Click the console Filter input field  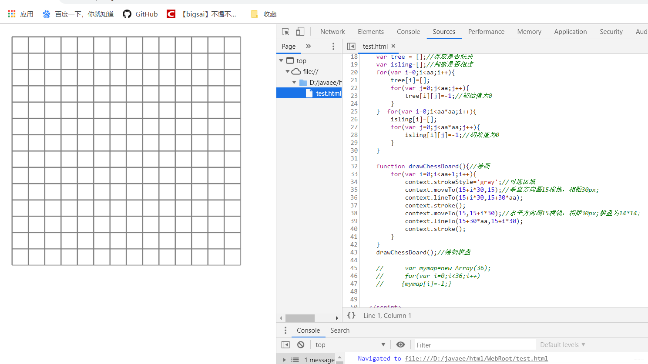(474, 345)
